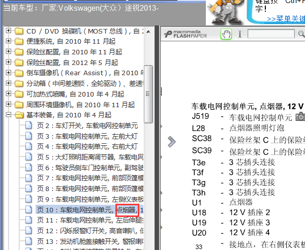
Task: Open 页 11 : 左后伸腿 page
Action: click(90, 220)
